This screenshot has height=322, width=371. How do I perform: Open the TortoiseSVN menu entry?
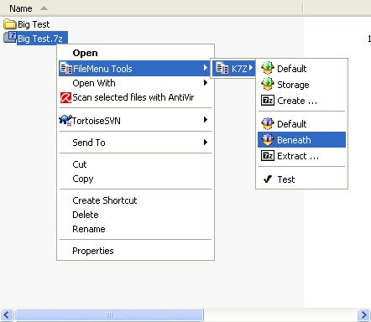136,121
